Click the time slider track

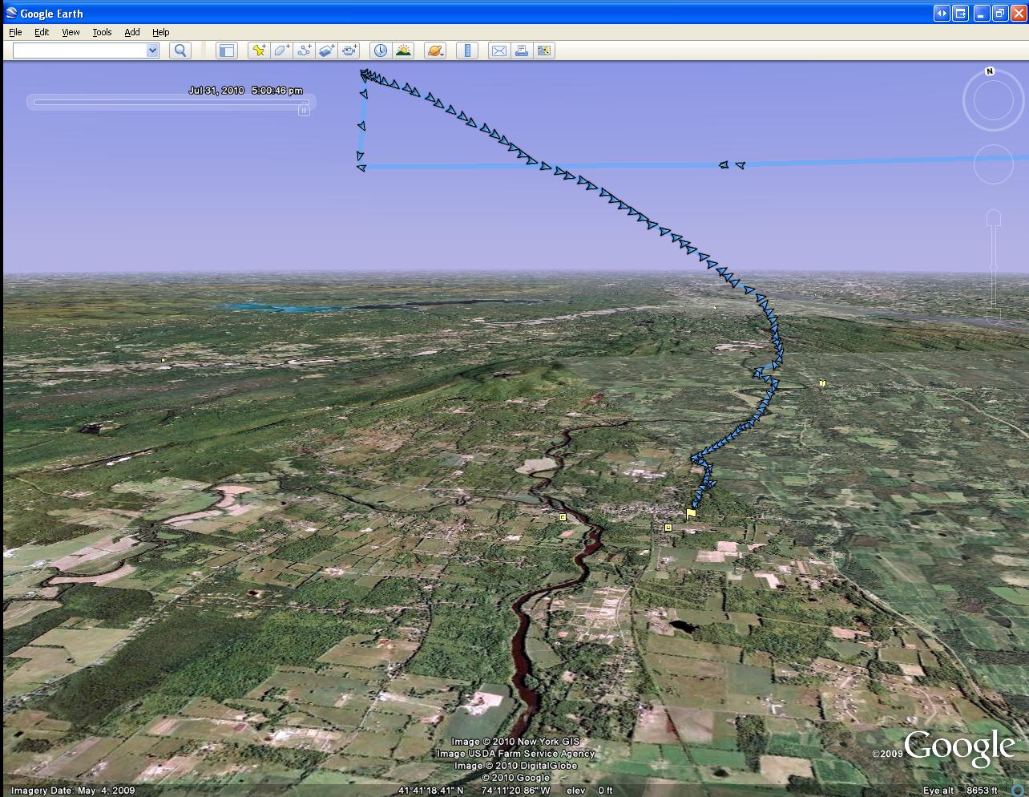(x=170, y=102)
